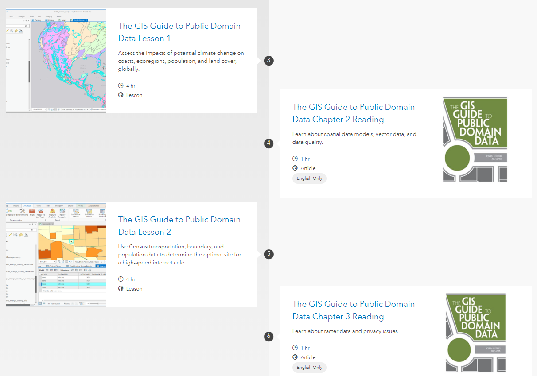Select step 5 marker on the timeline
The height and width of the screenshot is (376, 537).
(268, 254)
